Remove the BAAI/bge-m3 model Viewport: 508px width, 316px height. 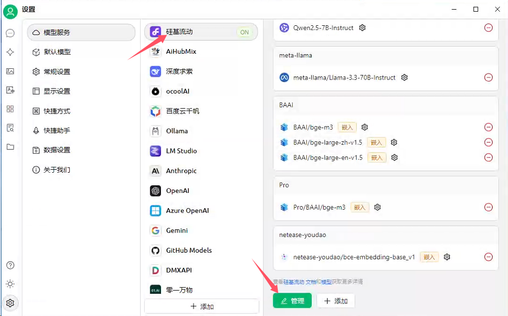point(489,127)
